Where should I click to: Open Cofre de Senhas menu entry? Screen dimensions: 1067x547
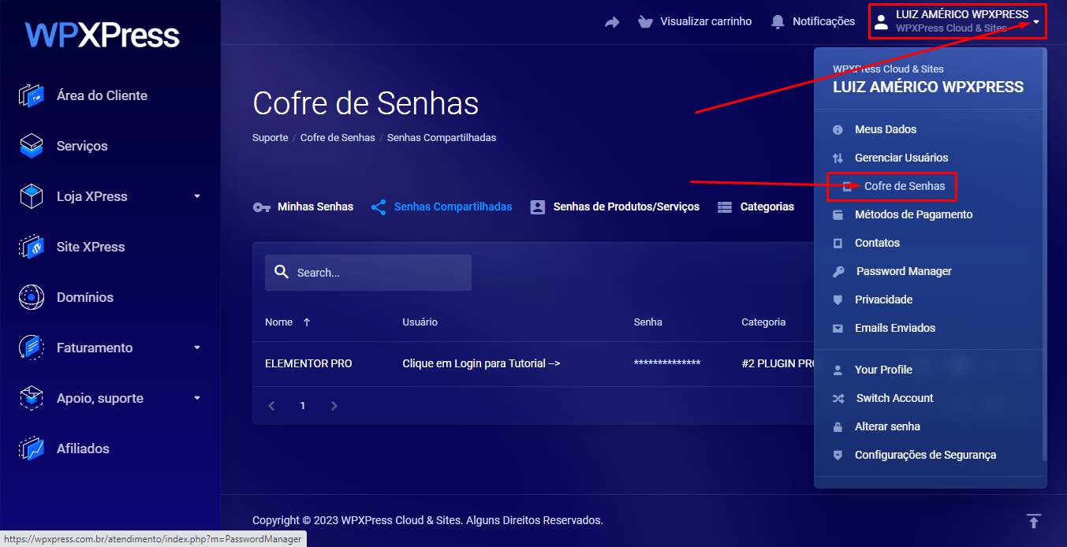[x=905, y=186]
